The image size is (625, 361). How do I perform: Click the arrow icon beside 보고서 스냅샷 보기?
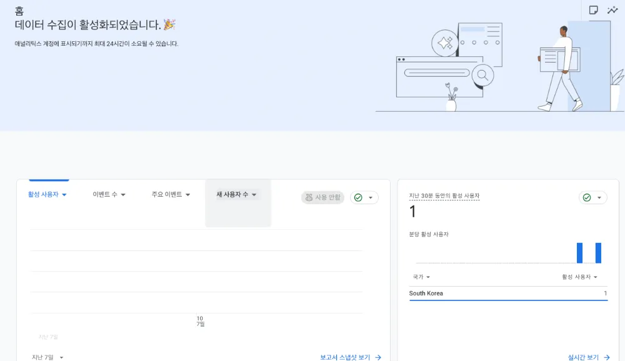377,357
